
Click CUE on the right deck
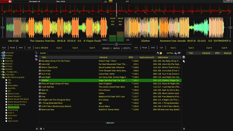pyautogui.click(x=161, y=48)
